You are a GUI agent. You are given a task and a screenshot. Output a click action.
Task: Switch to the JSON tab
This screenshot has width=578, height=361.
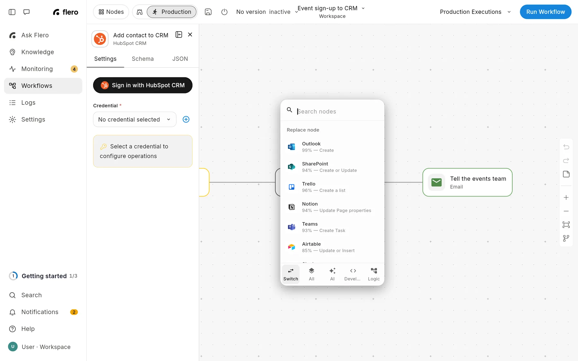coord(180,59)
